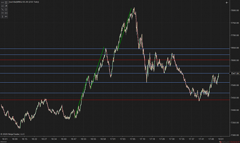This screenshot has height=143, width=240.
Task: Click the 17:03 time axis label
Action: click(122, 139)
